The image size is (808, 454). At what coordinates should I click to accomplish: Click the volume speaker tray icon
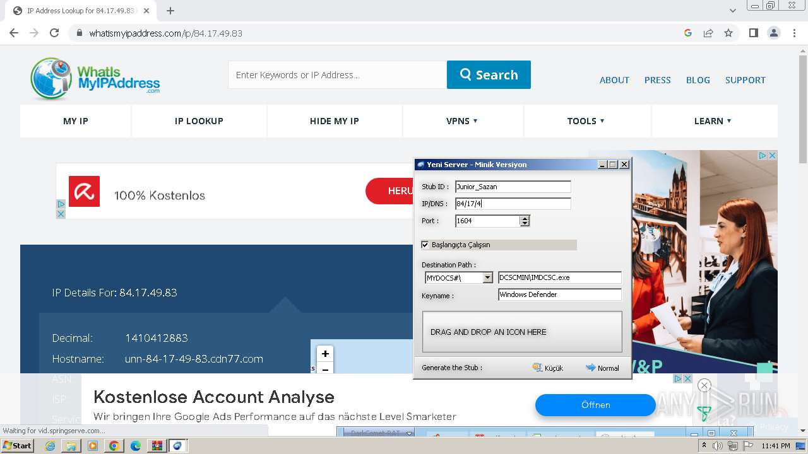[x=718, y=446]
